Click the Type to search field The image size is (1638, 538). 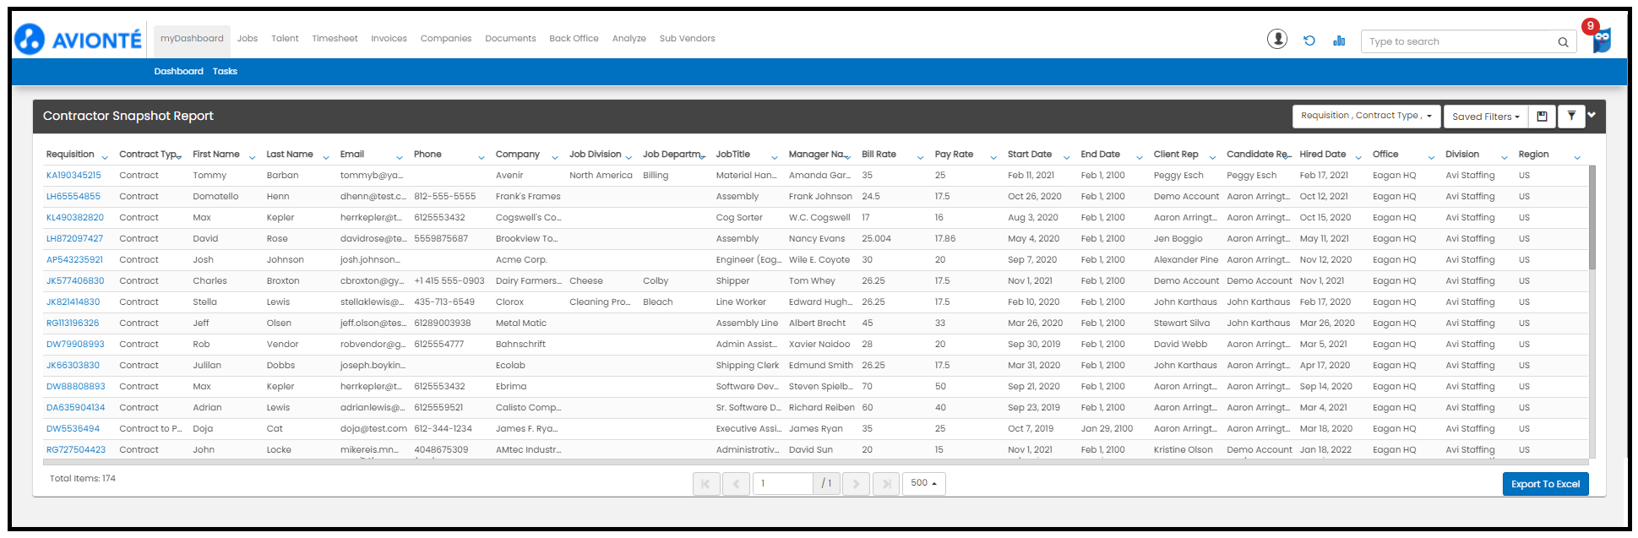click(1460, 41)
